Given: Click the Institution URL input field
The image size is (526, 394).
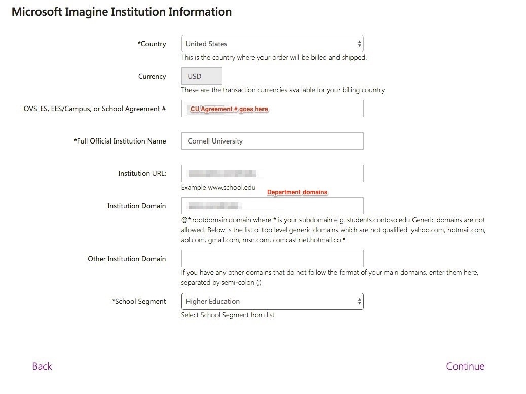Looking at the screenshot, I should pyautogui.click(x=273, y=173).
